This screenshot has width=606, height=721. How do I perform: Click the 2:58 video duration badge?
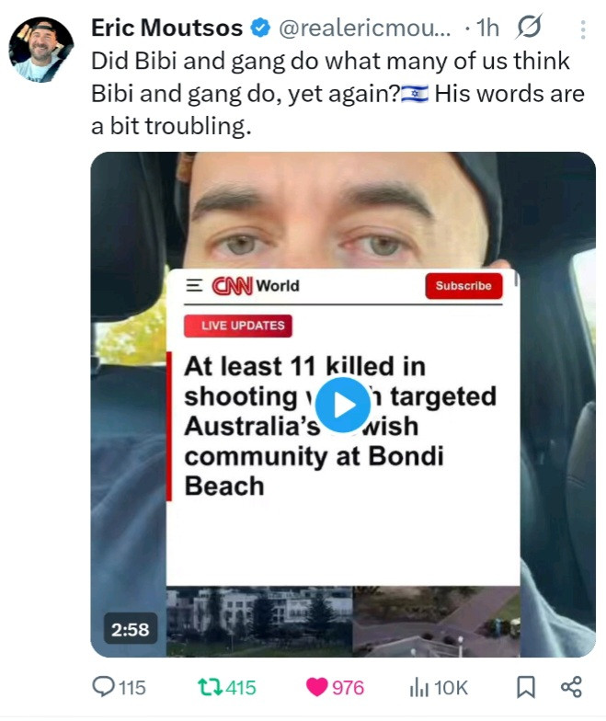click(131, 629)
